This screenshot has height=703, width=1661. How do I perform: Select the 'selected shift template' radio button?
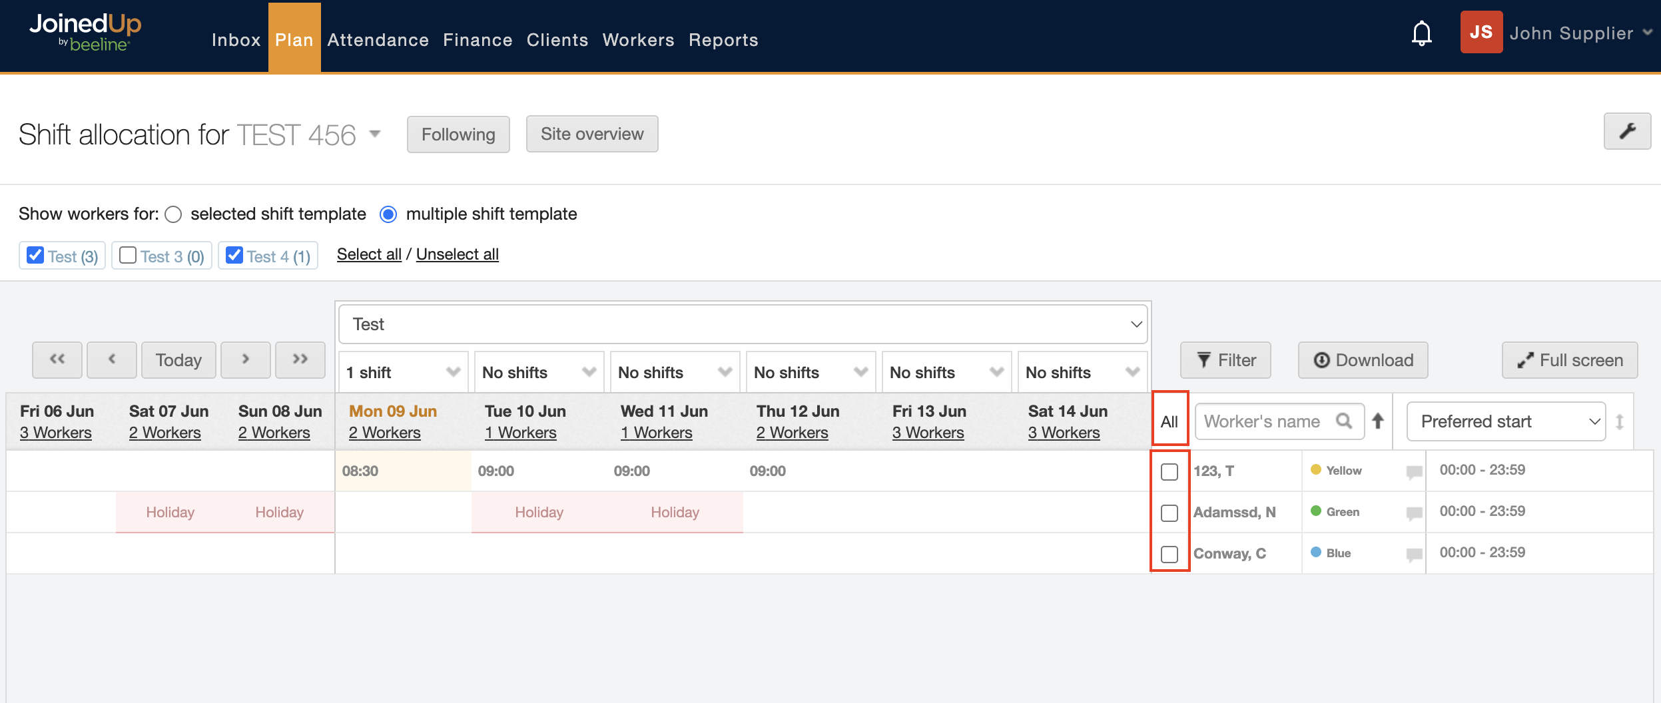173,214
